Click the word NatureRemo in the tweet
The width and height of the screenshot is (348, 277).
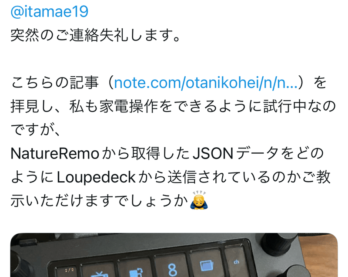coord(55,153)
